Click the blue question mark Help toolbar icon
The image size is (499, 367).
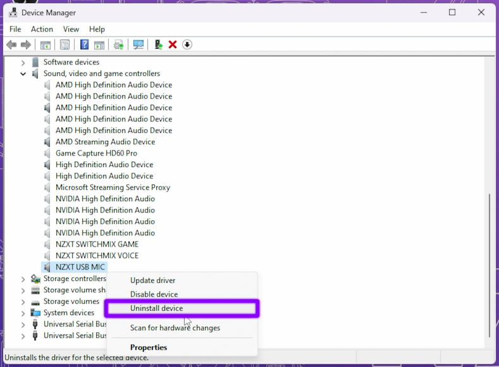pos(84,45)
